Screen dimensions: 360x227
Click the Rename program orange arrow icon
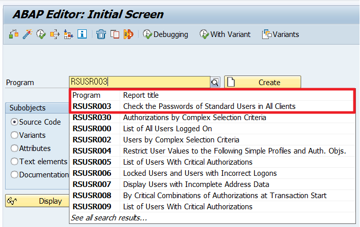pyautogui.click(x=128, y=34)
